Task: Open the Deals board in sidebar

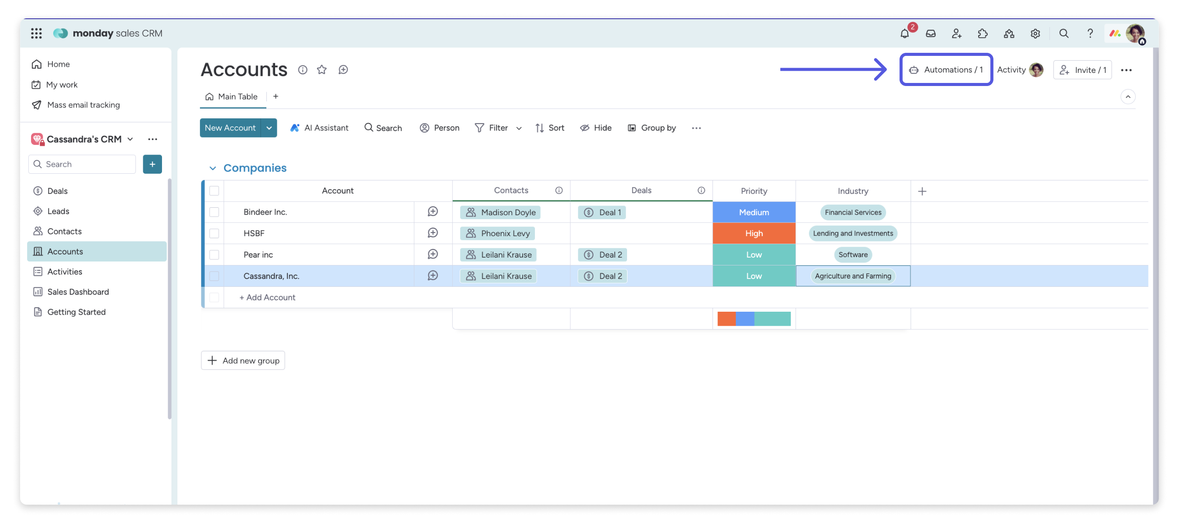Action: click(97, 191)
